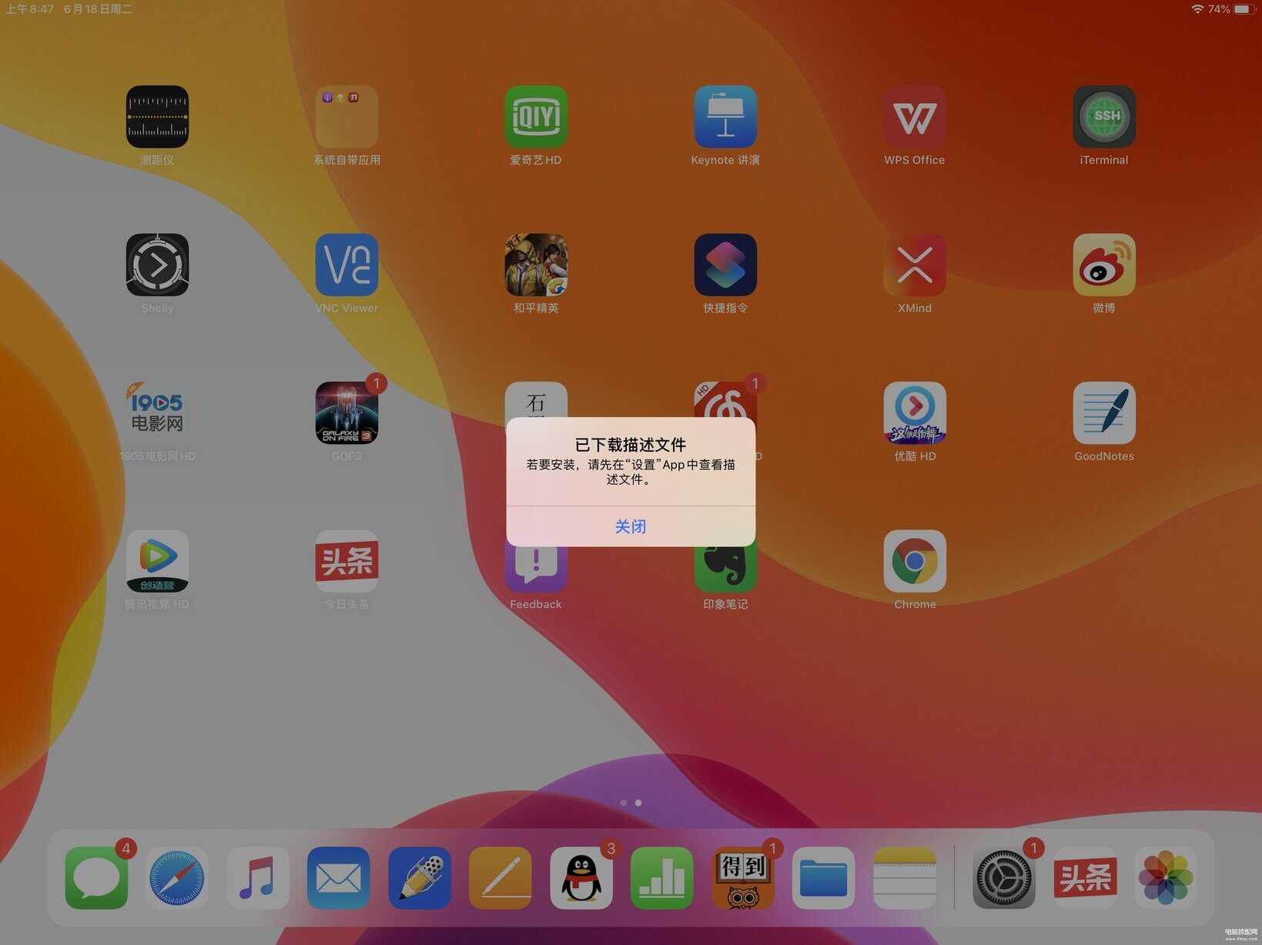Image resolution: width=1262 pixels, height=945 pixels.
Task: Launch WPS Office
Action: tap(915, 117)
